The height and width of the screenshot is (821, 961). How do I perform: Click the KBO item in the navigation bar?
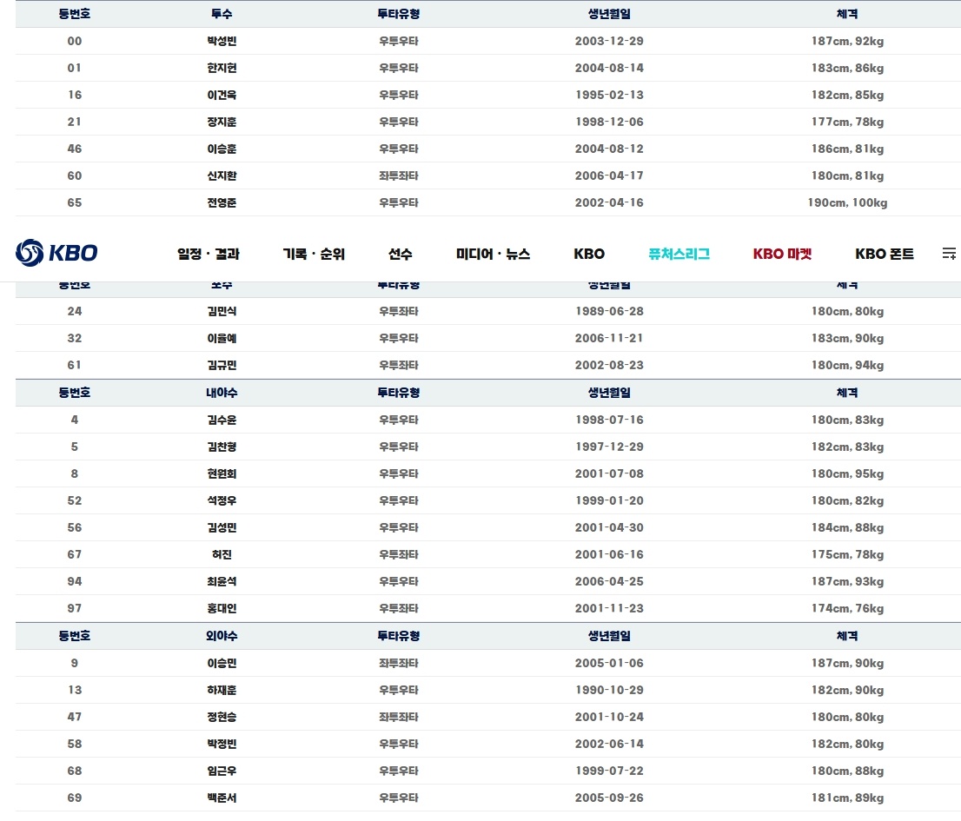pos(588,255)
